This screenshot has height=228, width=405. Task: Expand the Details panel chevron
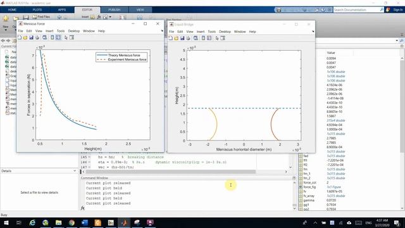pyautogui.click(x=75, y=171)
